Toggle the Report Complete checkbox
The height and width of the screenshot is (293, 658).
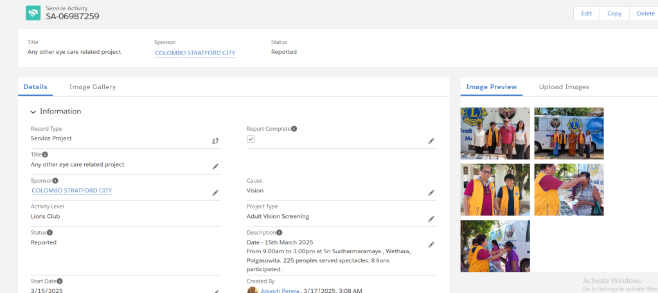pyautogui.click(x=251, y=139)
